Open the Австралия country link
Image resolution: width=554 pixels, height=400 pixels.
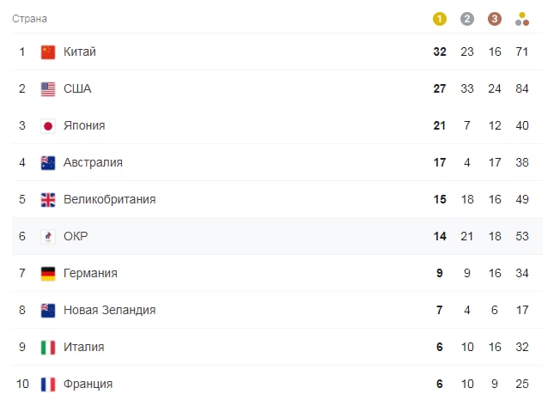(93, 162)
